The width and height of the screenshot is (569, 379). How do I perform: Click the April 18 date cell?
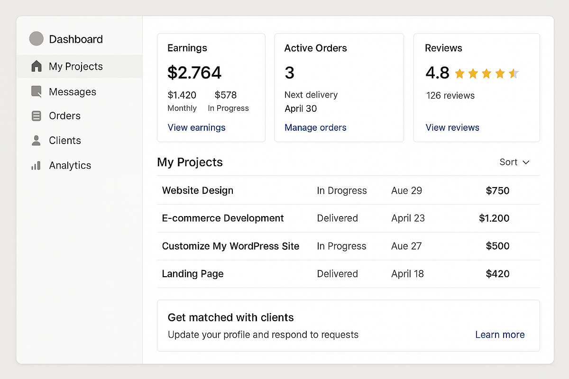[x=408, y=274]
